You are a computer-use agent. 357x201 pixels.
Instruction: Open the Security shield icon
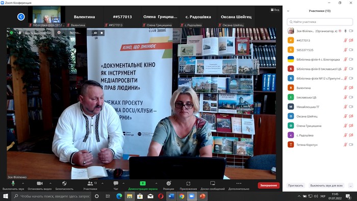[64, 184]
